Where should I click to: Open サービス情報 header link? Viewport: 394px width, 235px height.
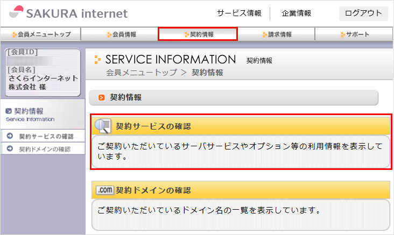(239, 13)
